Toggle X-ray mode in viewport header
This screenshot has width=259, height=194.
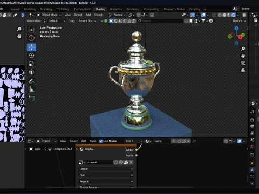tap(214, 15)
